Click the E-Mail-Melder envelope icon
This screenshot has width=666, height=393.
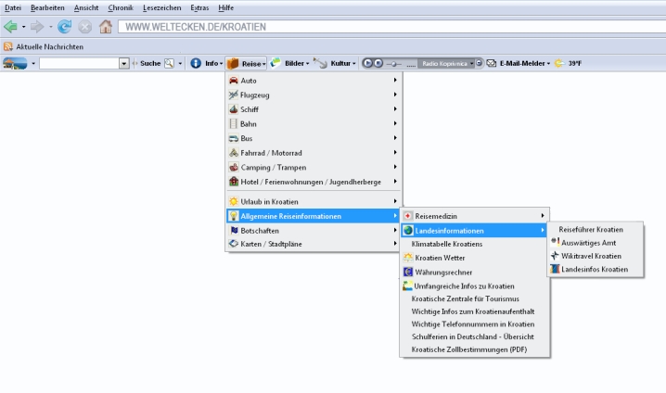pyautogui.click(x=492, y=64)
